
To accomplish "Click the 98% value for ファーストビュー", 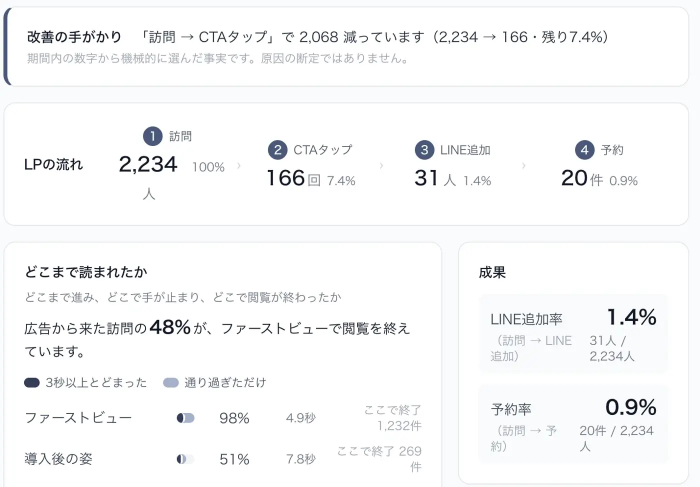I will coord(234,418).
